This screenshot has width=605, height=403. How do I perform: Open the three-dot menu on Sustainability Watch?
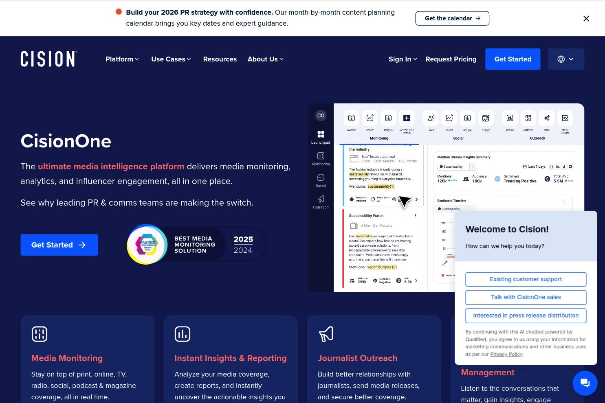(416, 216)
